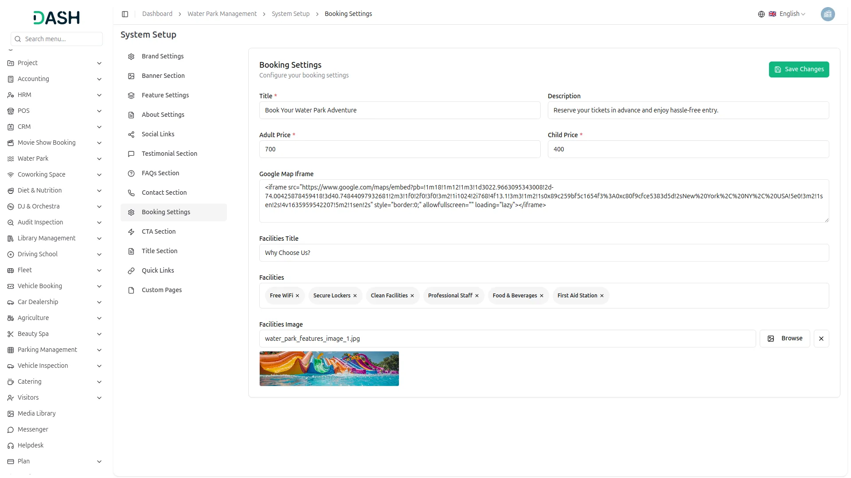Click the Media Library sidebar icon
The height and width of the screenshot is (478, 851).
(11, 413)
